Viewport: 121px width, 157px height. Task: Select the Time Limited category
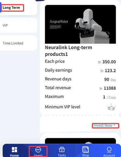tap(13, 43)
